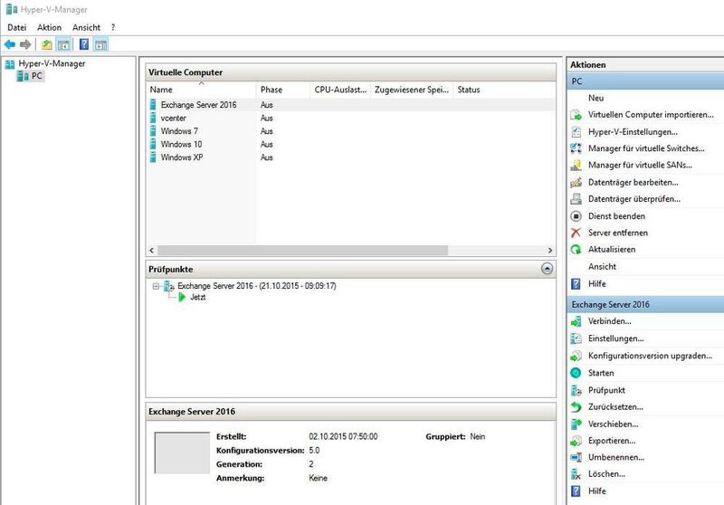Click Exchange Server 2016 header in Aktionen
Viewport: 724px width, 505px height.
pyautogui.click(x=645, y=305)
